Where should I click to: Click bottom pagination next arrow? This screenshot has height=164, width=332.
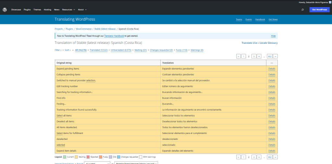276,157
